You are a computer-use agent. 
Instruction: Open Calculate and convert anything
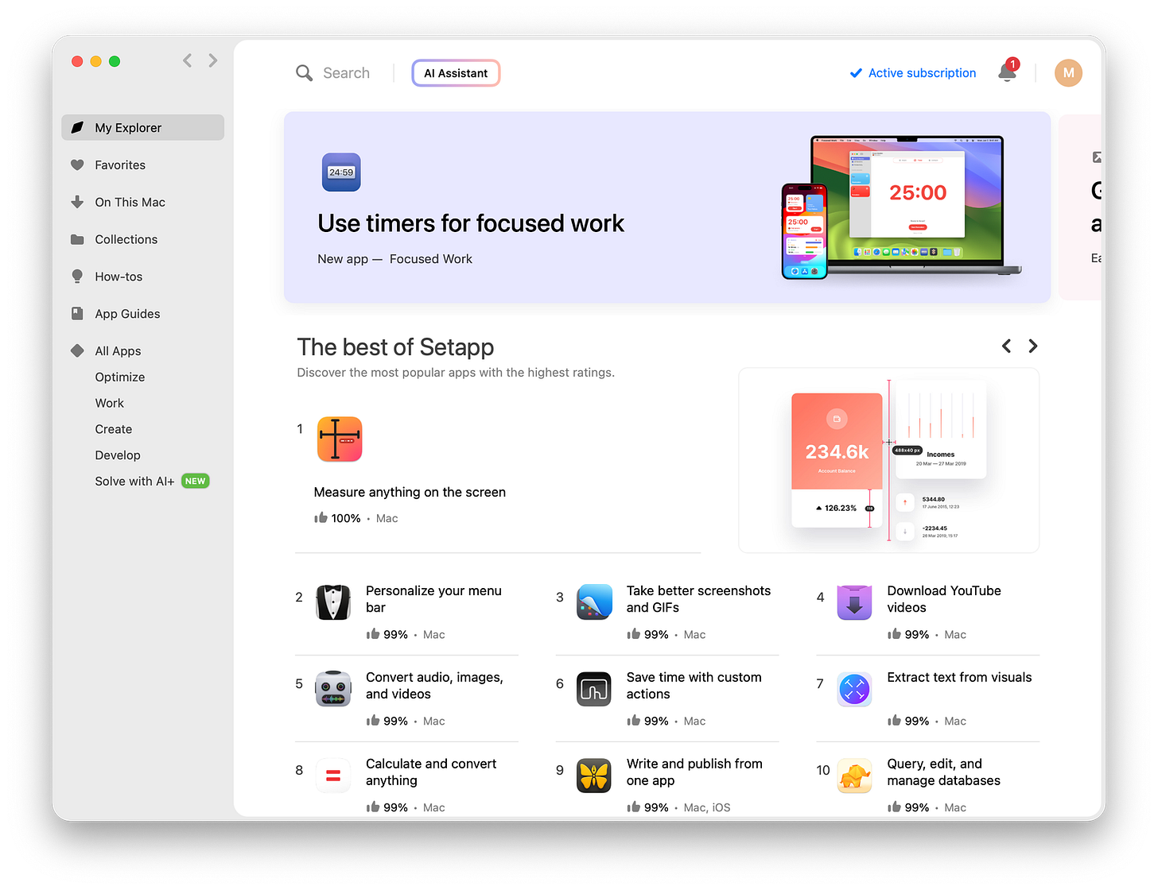431,772
